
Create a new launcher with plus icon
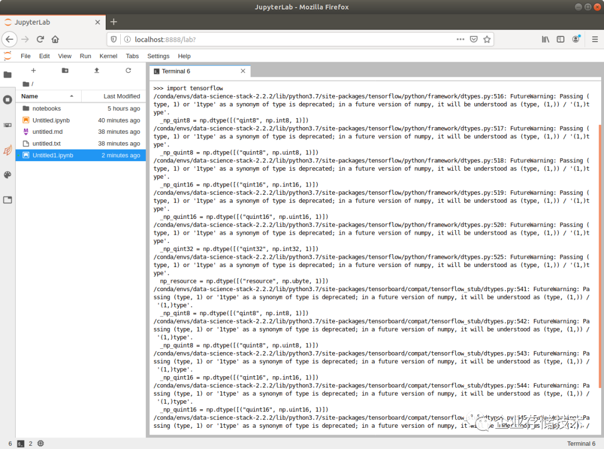(x=34, y=71)
